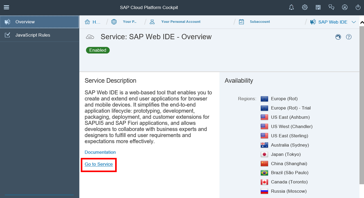Open the user profile icon
Screen dimensions: 364x198
click(345, 7)
